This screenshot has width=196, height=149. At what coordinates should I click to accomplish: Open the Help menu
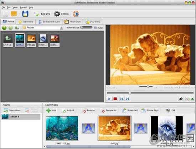click(x=31, y=7)
